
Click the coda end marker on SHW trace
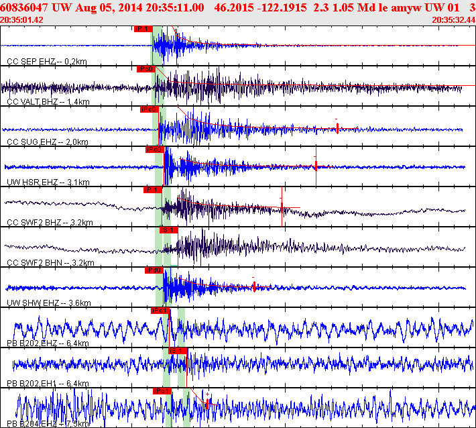click(254, 286)
